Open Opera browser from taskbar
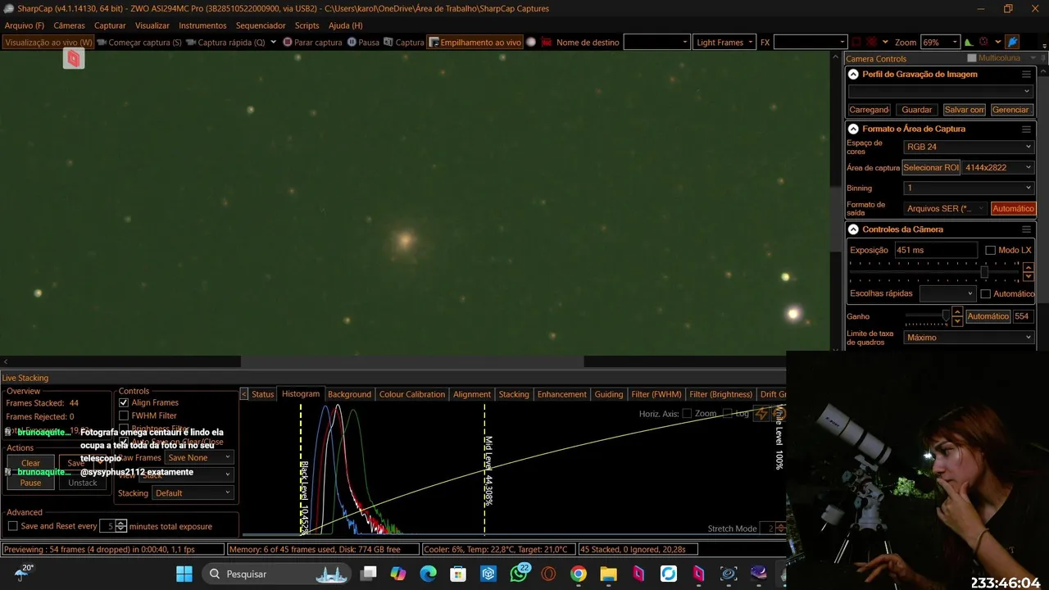The width and height of the screenshot is (1049, 590). (548, 574)
